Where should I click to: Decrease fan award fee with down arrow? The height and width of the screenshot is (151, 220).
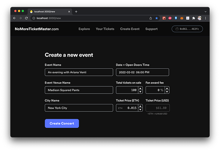[x=167, y=92]
